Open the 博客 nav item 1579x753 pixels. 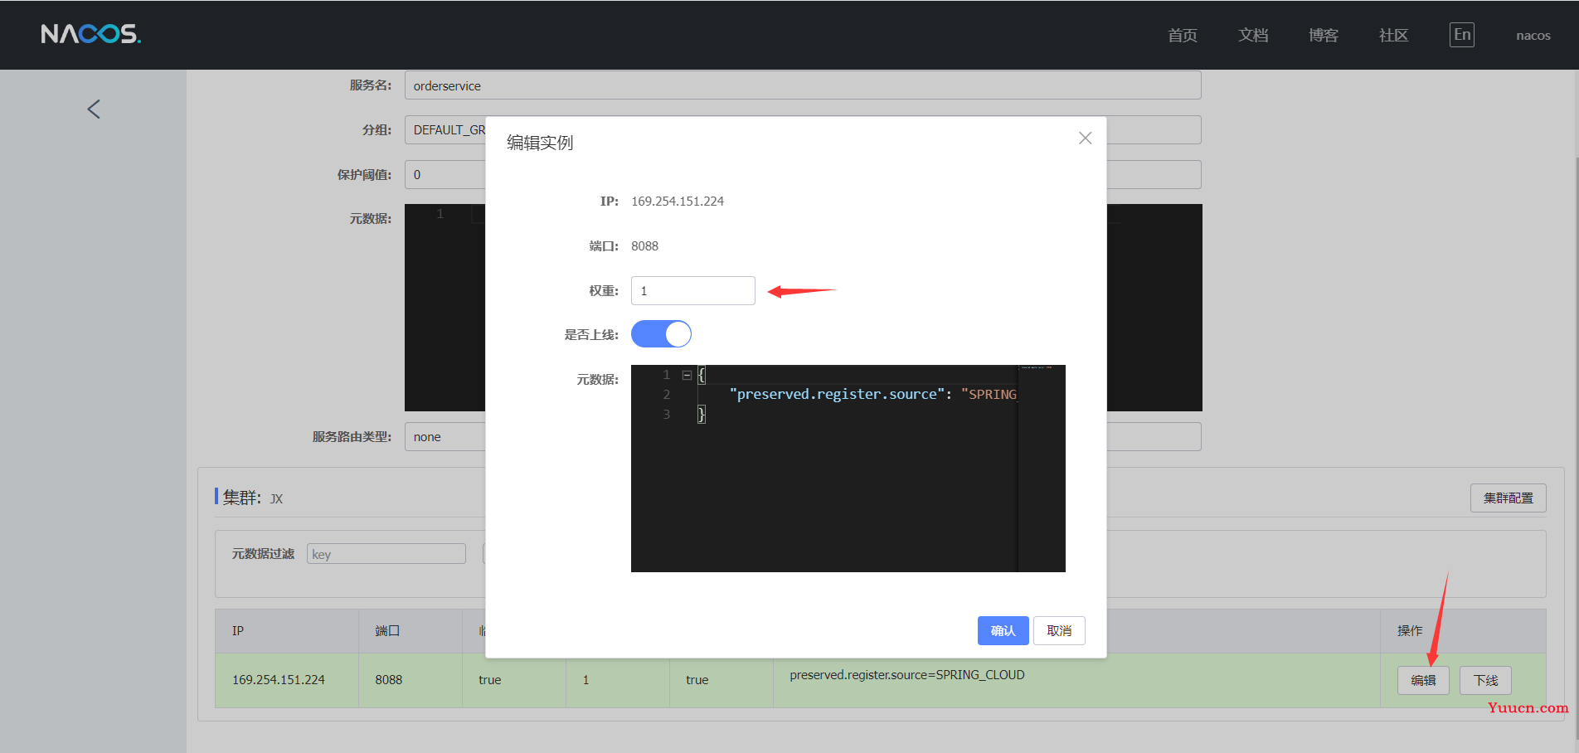click(x=1324, y=35)
